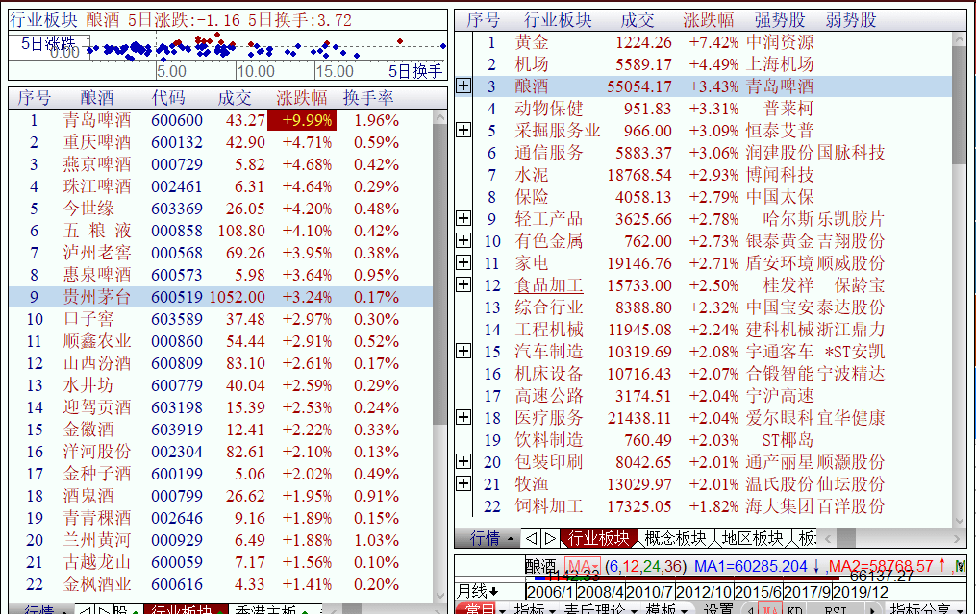Open the 设置 button on bottom toolbar

718,608
